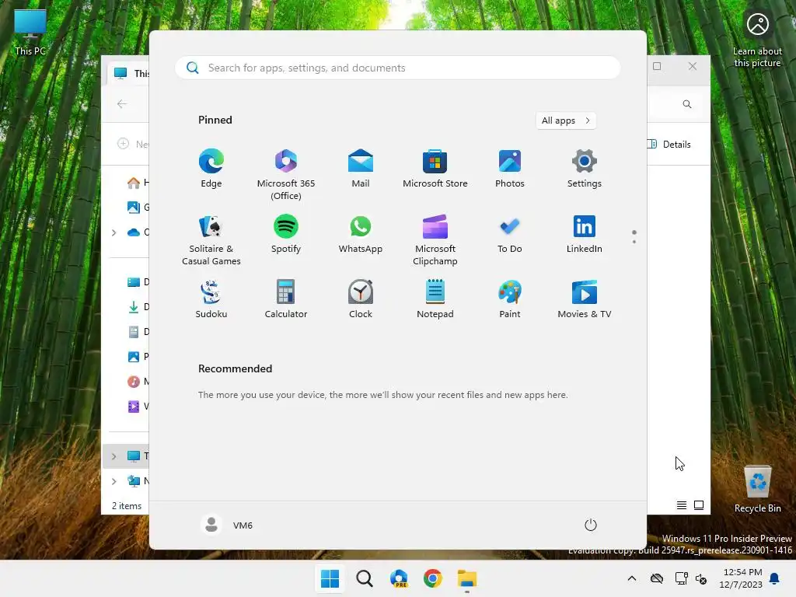The height and width of the screenshot is (597, 796).
Task: Click the Windows Start button on taskbar
Action: [x=330, y=578]
